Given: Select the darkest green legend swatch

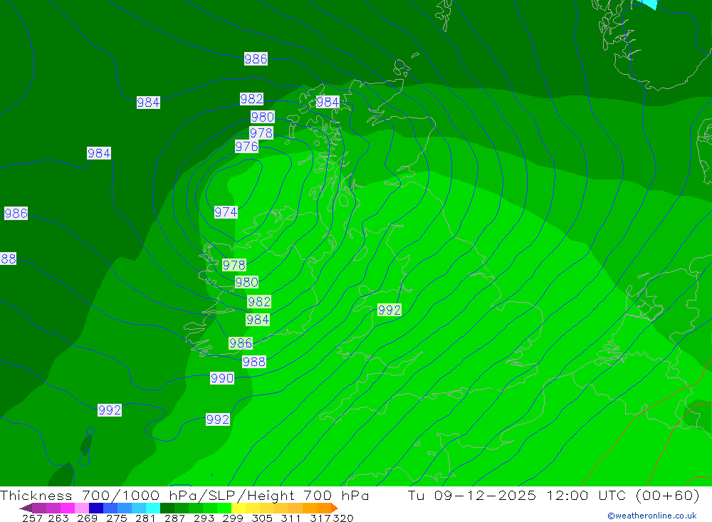Looking at the screenshot, I should tap(167, 508).
